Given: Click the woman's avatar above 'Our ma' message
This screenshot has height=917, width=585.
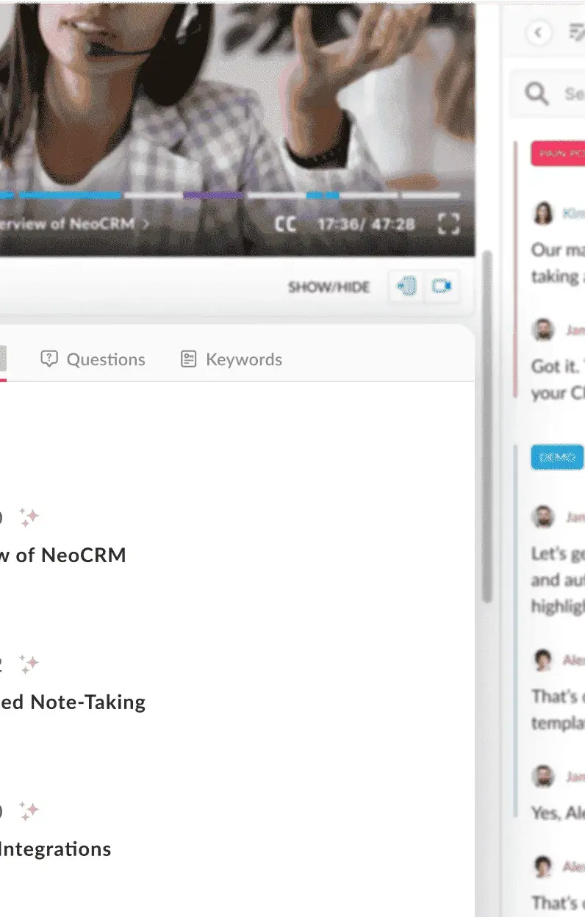Looking at the screenshot, I should point(542,213).
